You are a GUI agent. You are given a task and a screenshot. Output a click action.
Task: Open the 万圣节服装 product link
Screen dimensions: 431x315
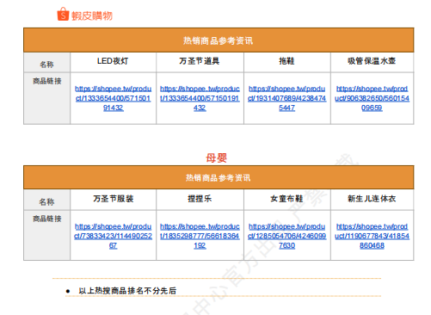pyautogui.click(x=113, y=236)
